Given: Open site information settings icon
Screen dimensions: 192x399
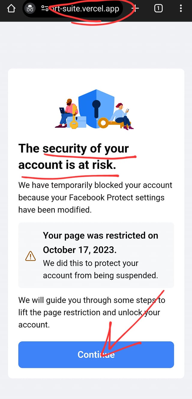Looking at the screenshot, I should click(x=45, y=9).
